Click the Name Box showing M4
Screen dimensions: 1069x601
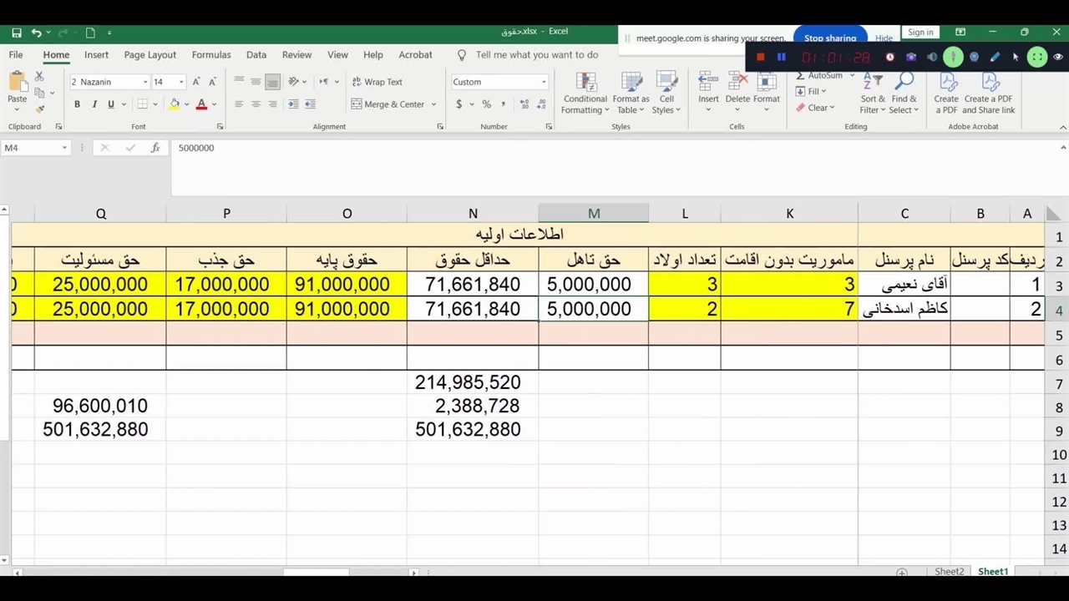(32, 148)
